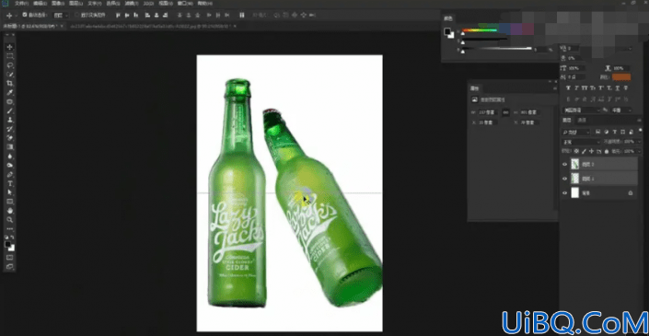Select the Eyedropper tool

tap(10, 92)
